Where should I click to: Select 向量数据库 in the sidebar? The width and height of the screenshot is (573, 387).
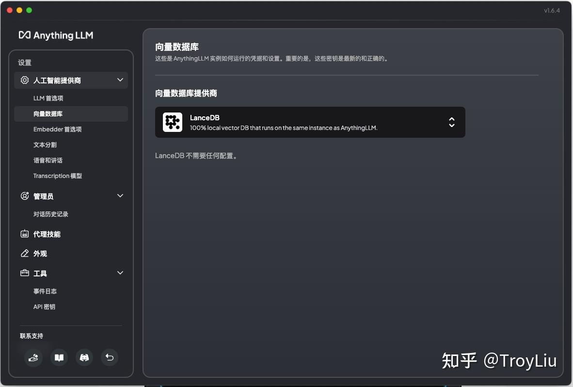click(71, 113)
